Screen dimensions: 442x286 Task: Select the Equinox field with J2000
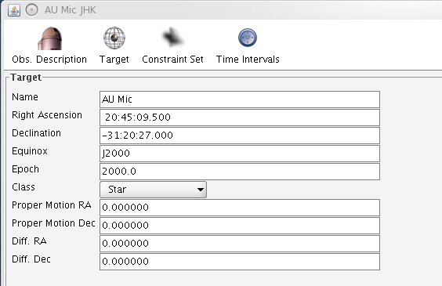tap(240, 154)
